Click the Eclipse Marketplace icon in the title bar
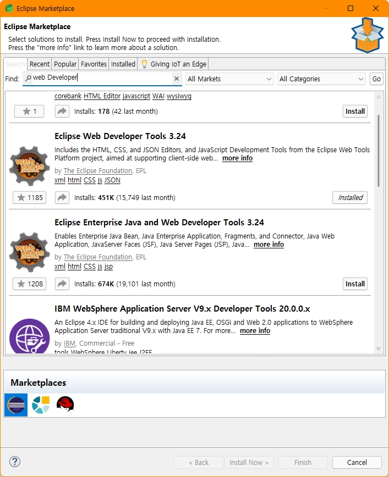Viewport: 389px width, 477px height. click(9, 8)
